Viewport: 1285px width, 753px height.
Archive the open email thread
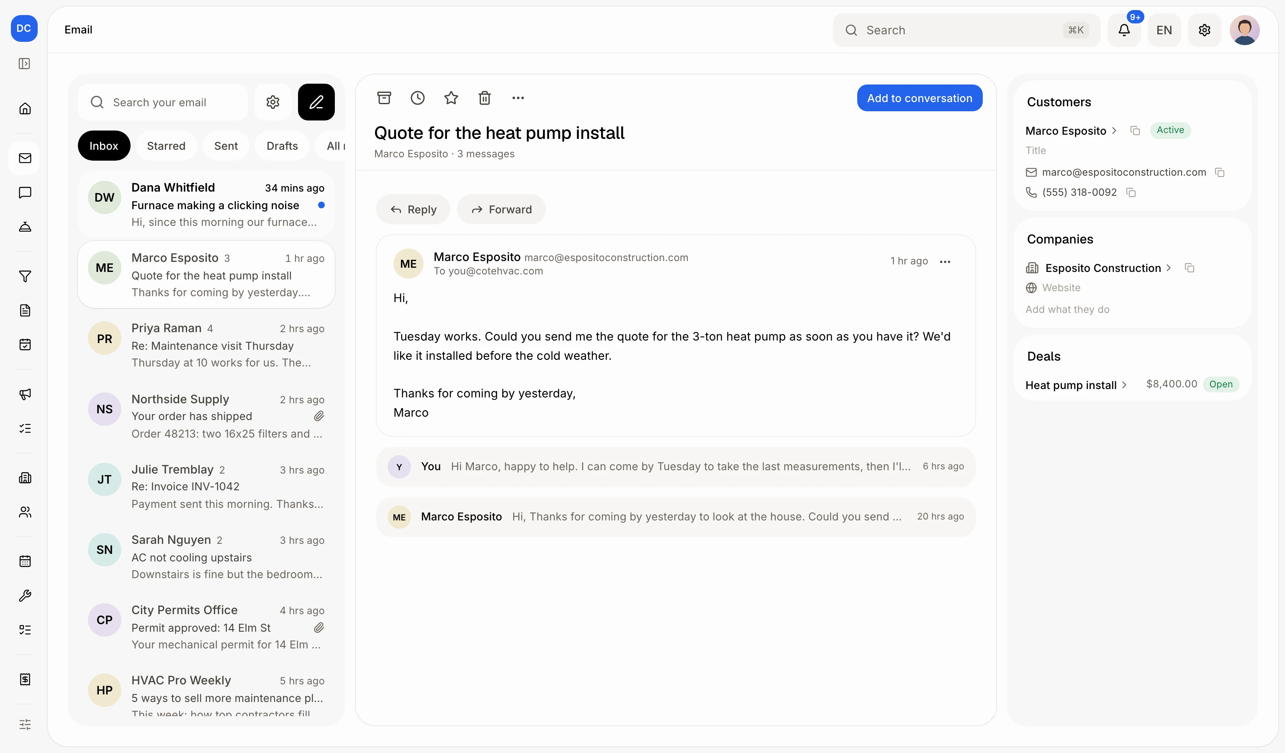pos(383,98)
